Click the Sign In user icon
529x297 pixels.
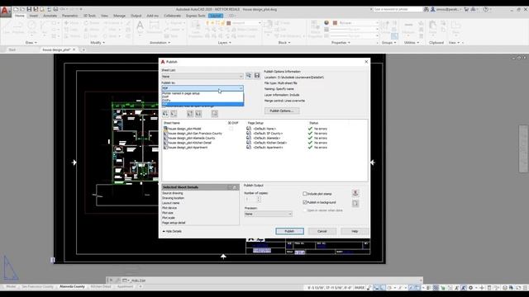tap(433, 9)
